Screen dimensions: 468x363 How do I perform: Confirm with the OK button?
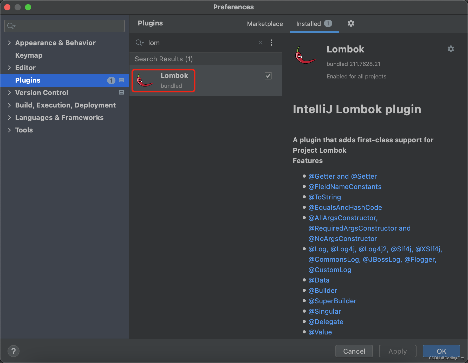point(441,351)
